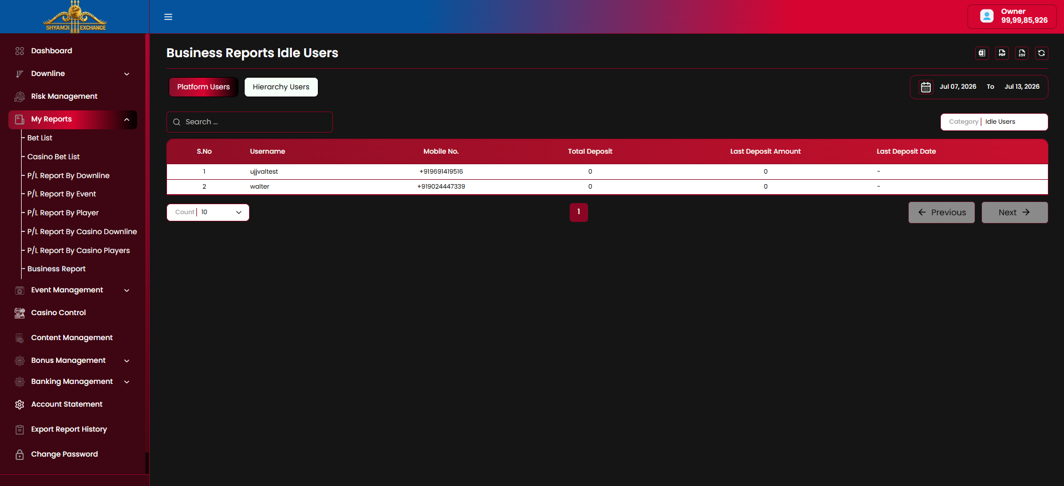Open Business Report in sidebar
The width and height of the screenshot is (1064, 486).
coord(56,269)
